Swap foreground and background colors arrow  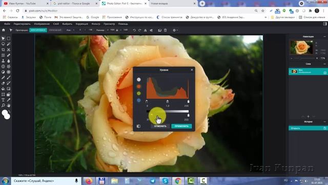click(x=9, y=112)
